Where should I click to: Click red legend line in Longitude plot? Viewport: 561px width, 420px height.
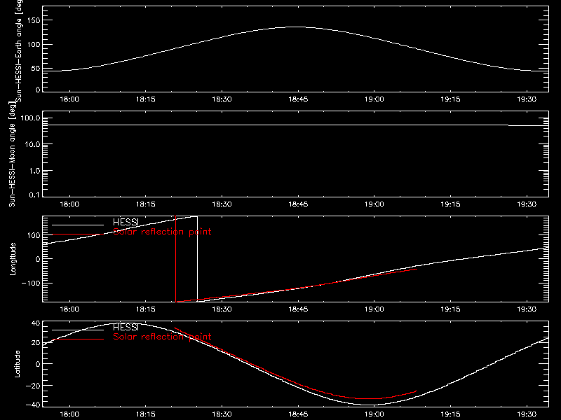(78, 234)
